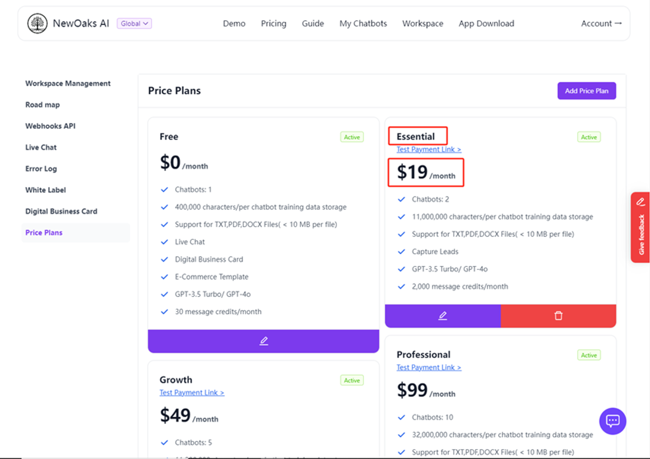The height and width of the screenshot is (459, 650).
Task: Click the Give feedback side tab
Action: (641, 227)
